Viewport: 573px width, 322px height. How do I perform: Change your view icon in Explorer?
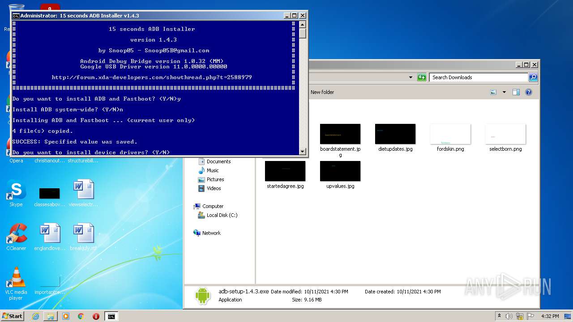493,92
